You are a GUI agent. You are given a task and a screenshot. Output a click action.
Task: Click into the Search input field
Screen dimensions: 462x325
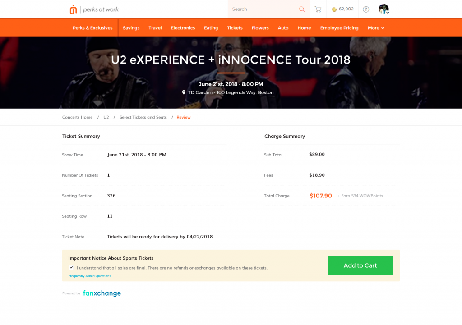(x=263, y=9)
